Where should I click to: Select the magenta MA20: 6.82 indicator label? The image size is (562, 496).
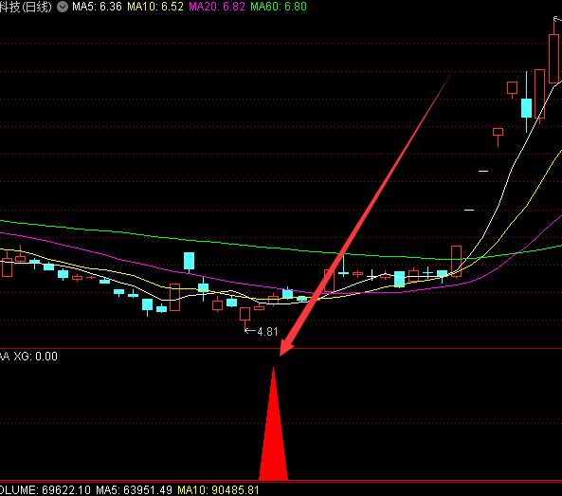tap(217, 7)
